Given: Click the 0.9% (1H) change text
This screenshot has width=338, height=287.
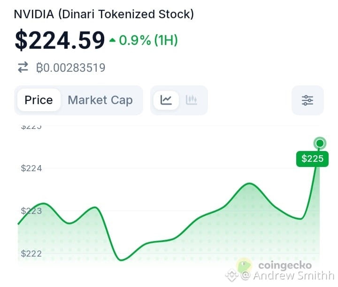Looking at the screenshot, I should pos(148,40).
